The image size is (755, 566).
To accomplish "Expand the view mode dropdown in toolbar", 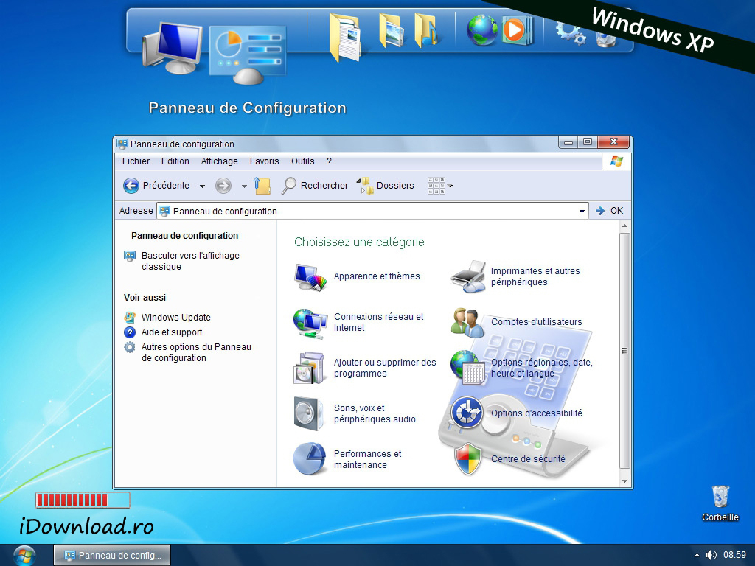I will pos(450,186).
